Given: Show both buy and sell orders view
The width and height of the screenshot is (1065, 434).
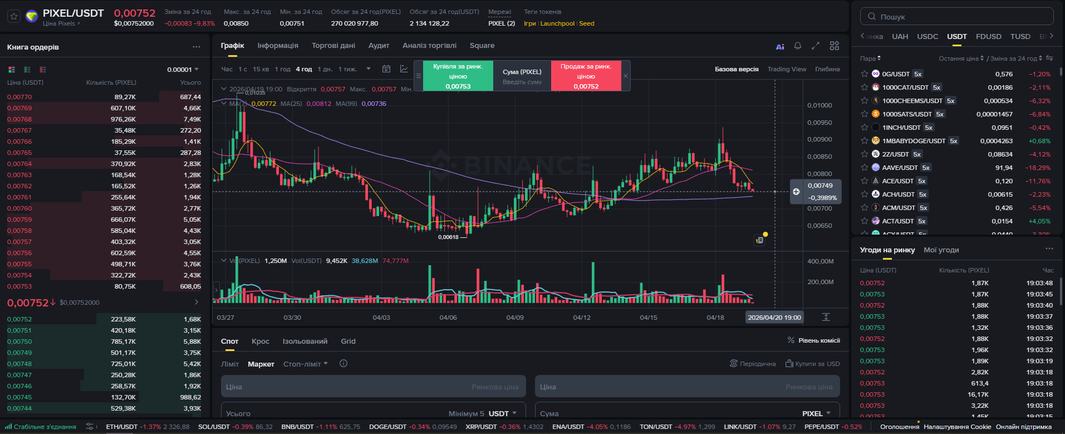Looking at the screenshot, I should (12, 70).
